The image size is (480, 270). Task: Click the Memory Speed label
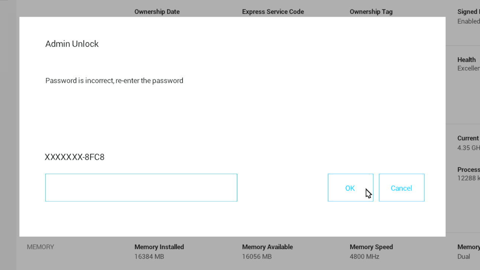pyautogui.click(x=371, y=247)
